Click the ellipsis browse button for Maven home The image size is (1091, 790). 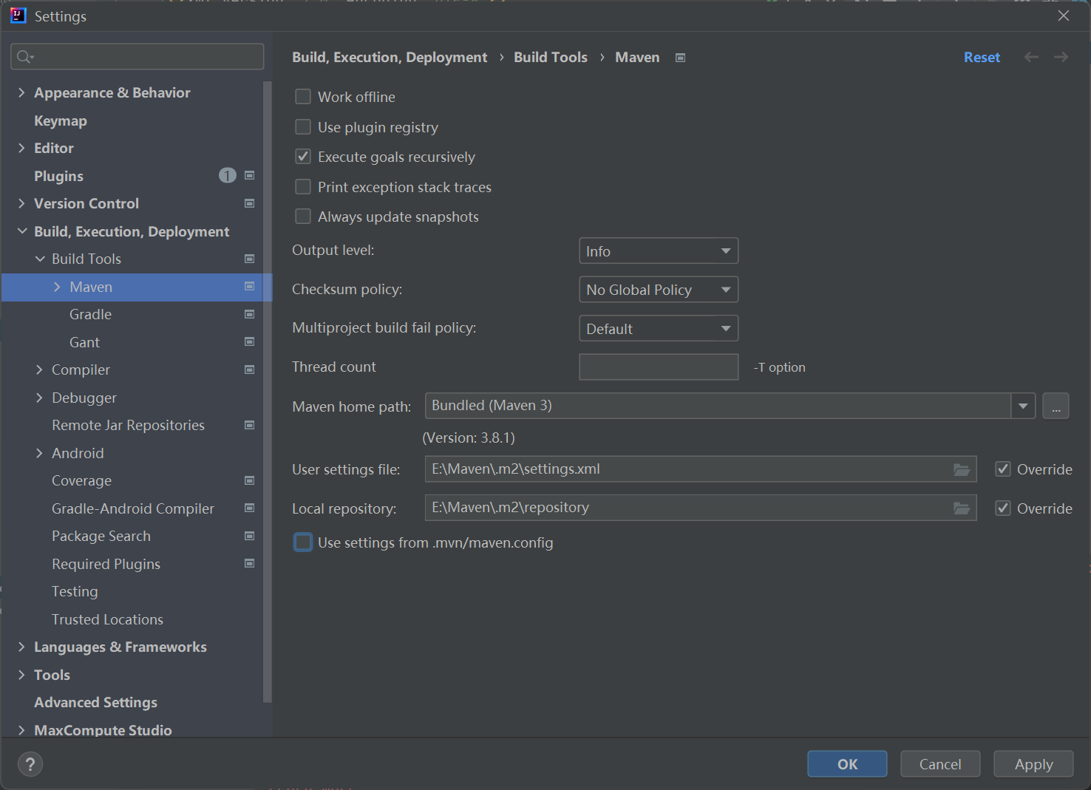[x=1056, y=406]
